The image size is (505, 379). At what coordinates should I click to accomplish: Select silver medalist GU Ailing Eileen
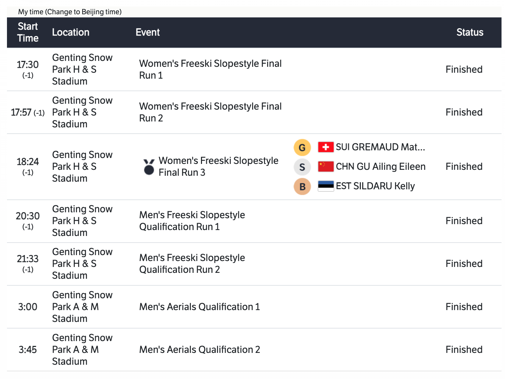point(381,167)
